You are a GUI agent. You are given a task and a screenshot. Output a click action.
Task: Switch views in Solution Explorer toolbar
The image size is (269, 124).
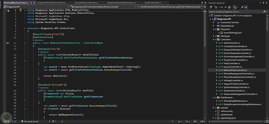coord(211,7)
